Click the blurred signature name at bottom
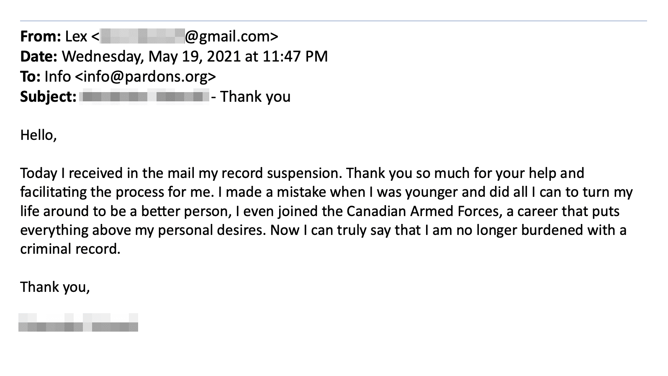Image resolution: width=668 pixels, height=376 pixels. click(78, 322)
